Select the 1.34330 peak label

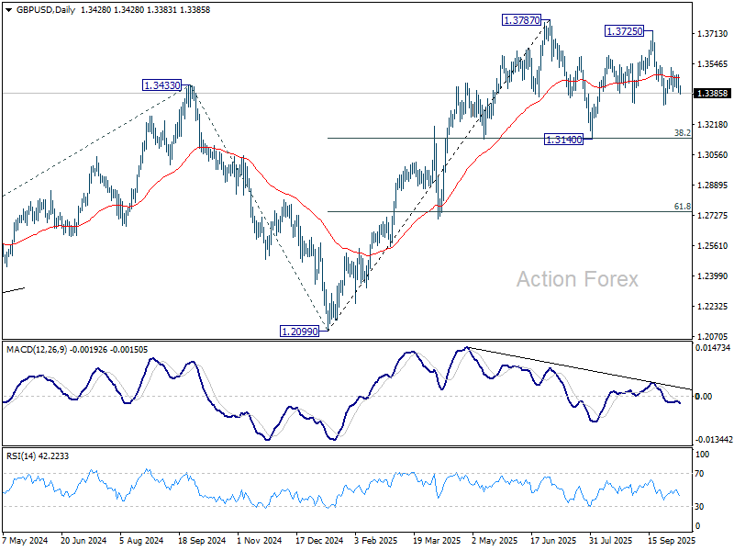pos(162,85)
